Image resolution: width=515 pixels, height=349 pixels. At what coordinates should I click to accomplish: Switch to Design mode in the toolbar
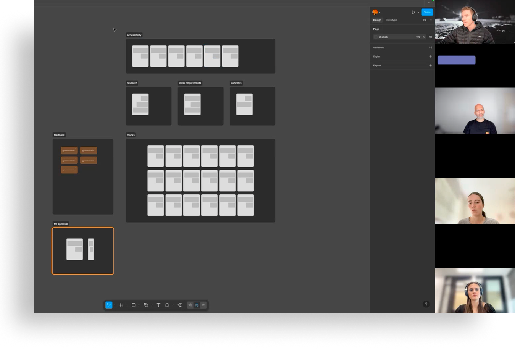point(197,305)
